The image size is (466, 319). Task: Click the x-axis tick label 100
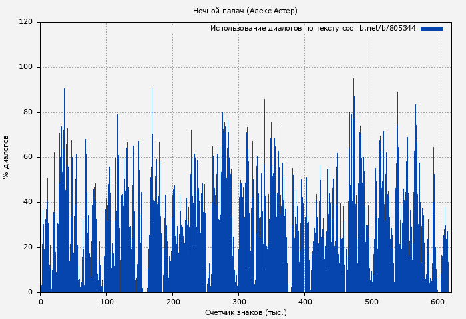pos(107,301)
